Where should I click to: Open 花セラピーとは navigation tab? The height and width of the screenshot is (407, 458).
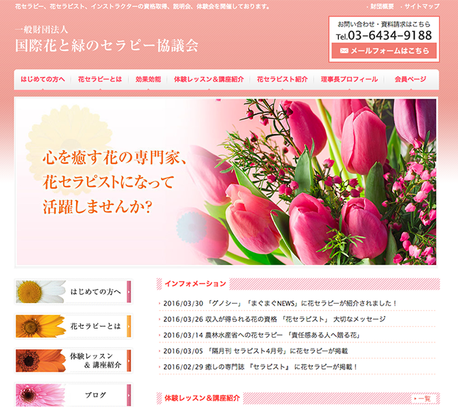pyautogui.click(x=100, y=80)
